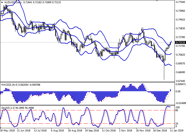Viewport: 186px width, 133px height.
Task: Click the 30 May 2018 date label
Action: pos(7,131)
